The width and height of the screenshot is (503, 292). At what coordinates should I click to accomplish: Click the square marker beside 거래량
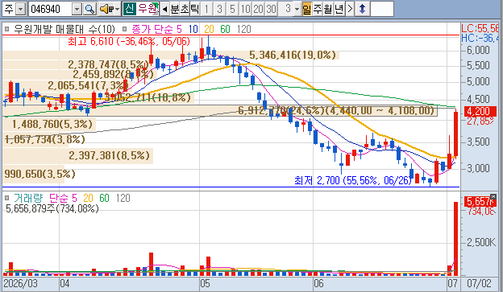pyautogui.click(x=6, y=198)
